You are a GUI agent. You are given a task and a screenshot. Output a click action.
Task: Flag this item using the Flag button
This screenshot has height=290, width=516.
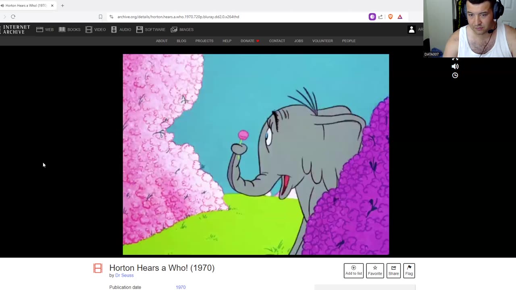[x=409, y=270]
